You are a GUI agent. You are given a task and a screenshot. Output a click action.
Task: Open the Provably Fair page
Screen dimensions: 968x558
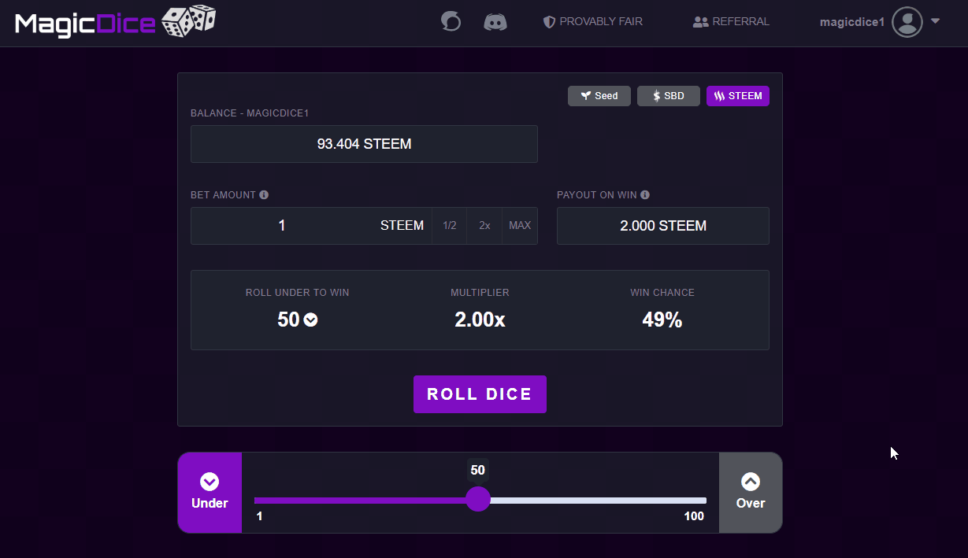(x=593, y=22)
